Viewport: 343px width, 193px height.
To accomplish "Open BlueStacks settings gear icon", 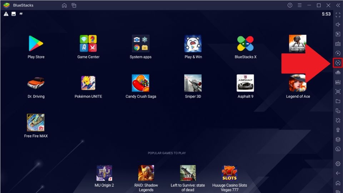I will click(x=338, y=164).
